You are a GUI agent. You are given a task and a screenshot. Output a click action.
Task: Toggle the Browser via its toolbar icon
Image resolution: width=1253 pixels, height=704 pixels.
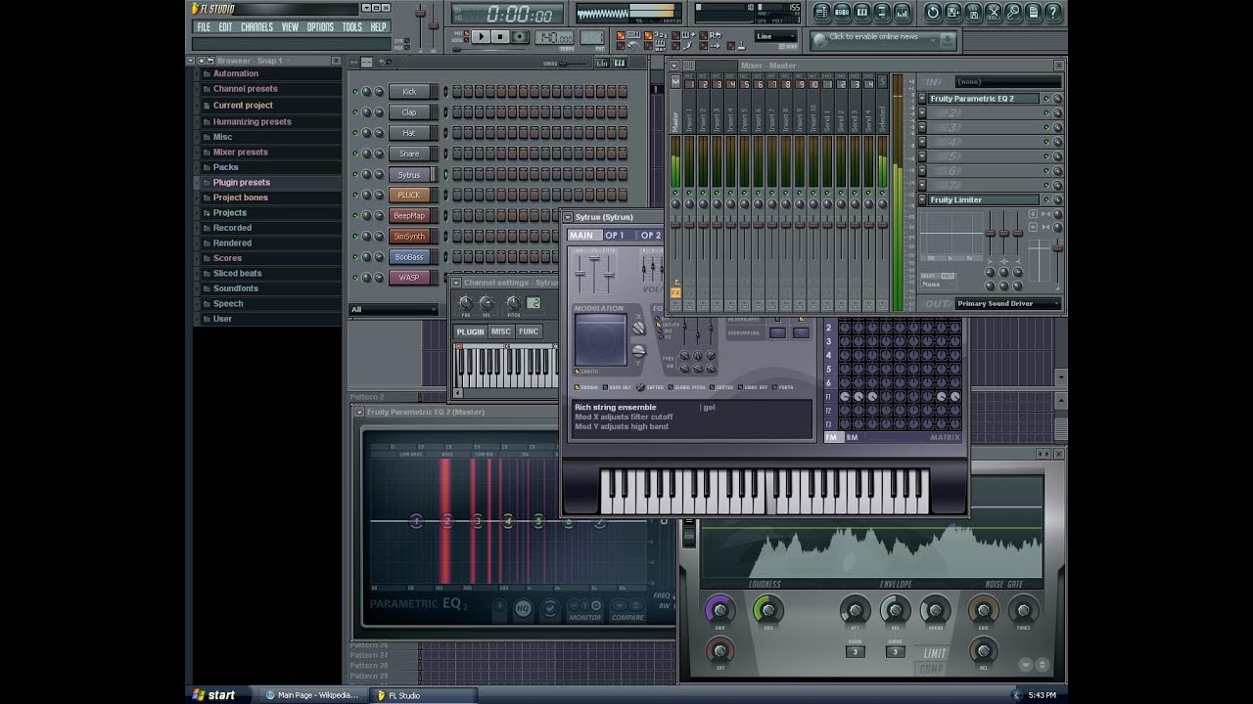coord(882,13)
